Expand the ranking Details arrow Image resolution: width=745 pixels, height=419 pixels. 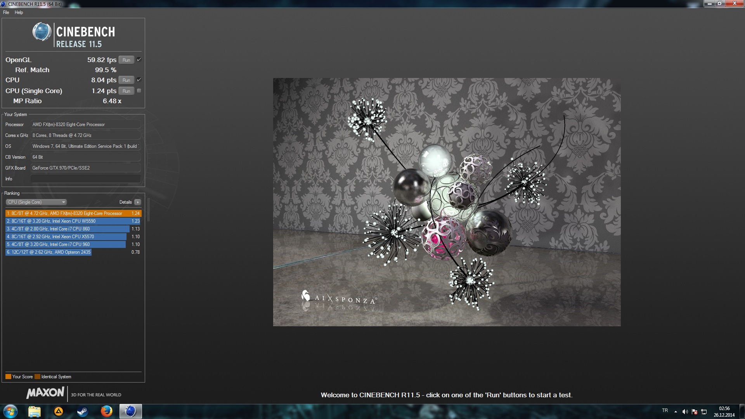point(137,202)
